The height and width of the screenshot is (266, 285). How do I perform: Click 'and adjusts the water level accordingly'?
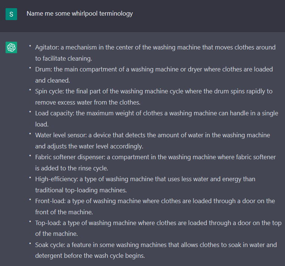[89, 146]
